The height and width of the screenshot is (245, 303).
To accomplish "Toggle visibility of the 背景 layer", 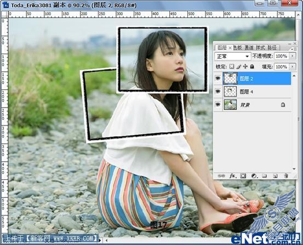I will point(218,105).
